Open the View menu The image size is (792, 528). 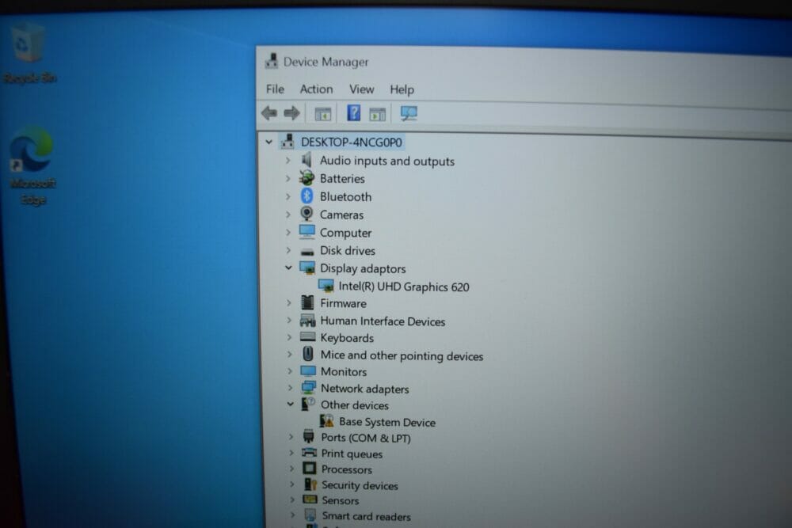tap(362, 89)
